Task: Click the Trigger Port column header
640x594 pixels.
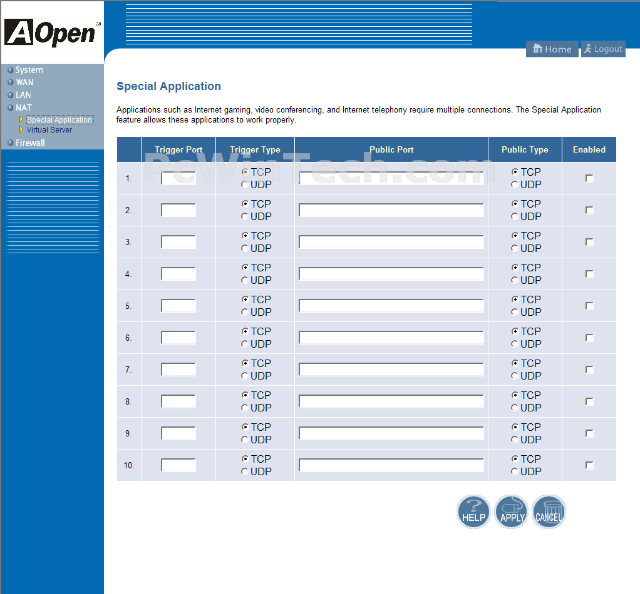Action: click(x=178, y=149)
